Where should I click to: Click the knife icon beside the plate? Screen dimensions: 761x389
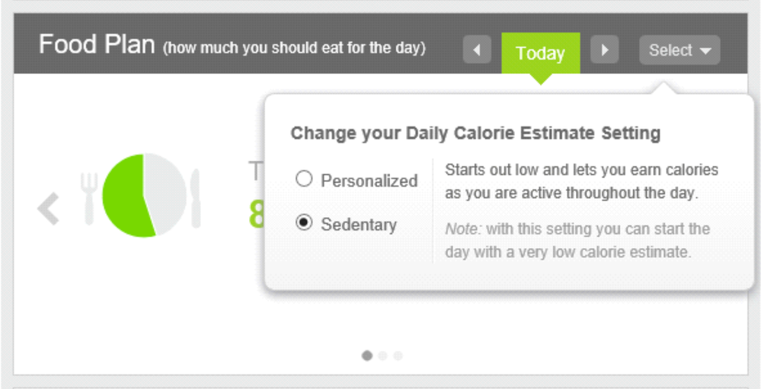tap(196, 199)
